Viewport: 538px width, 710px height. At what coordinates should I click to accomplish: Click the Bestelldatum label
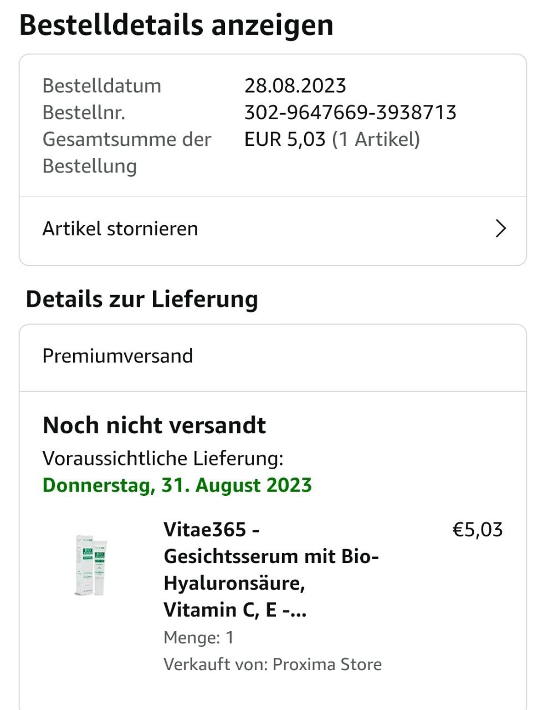[101, 86]
